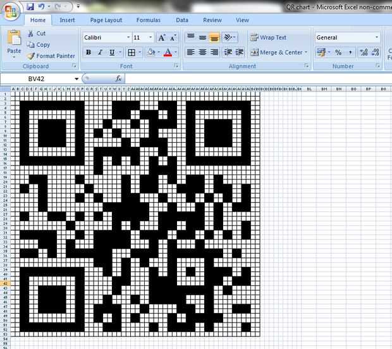The image size is (392, 349).
Task: Open the Number dialog launcher
Action: pos(377,66)
